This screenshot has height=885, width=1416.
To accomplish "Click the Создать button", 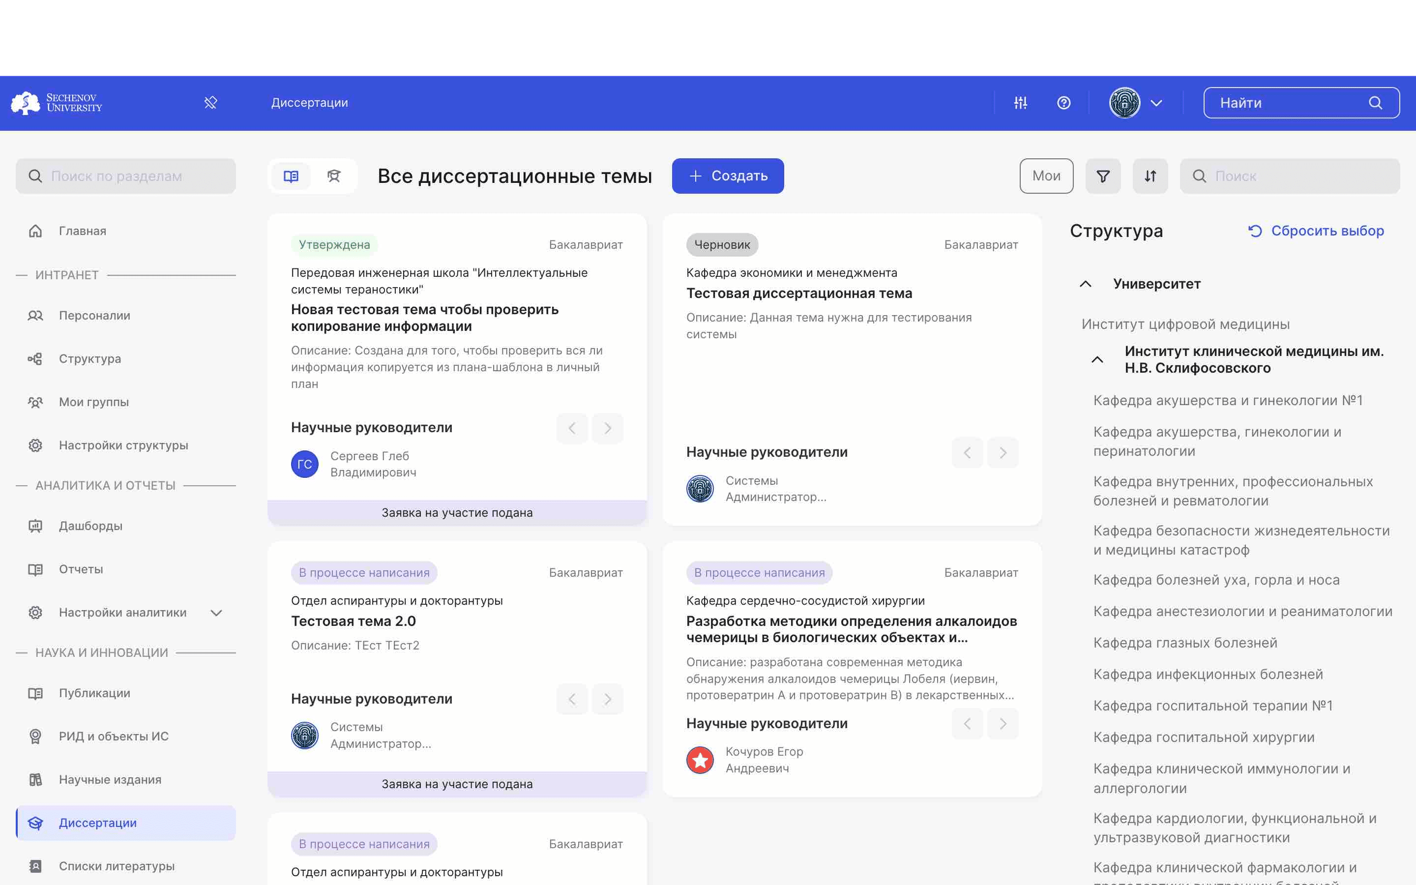I will click(728, 176).
